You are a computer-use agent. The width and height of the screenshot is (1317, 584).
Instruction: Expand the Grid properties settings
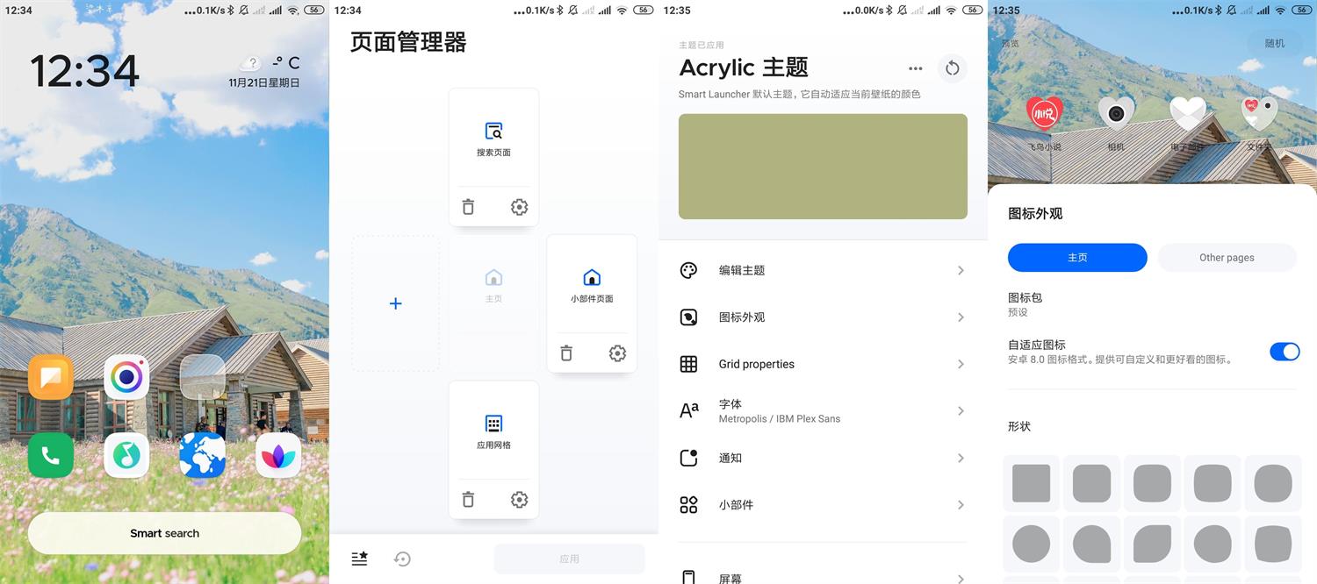coord(821,364)
